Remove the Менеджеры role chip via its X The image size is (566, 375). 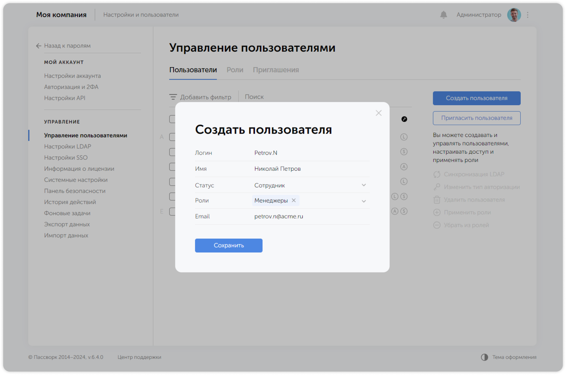pos(294,200)
